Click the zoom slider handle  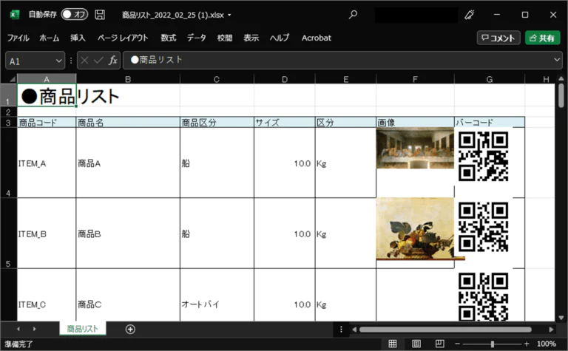tap(492, 344)
